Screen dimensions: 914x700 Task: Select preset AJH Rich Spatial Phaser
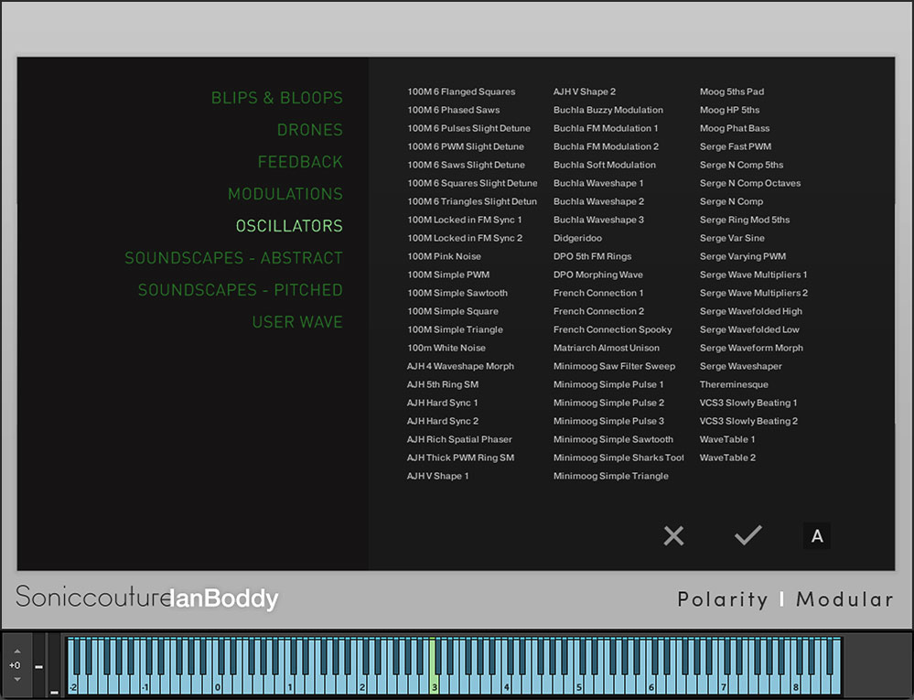click(459, 439)
